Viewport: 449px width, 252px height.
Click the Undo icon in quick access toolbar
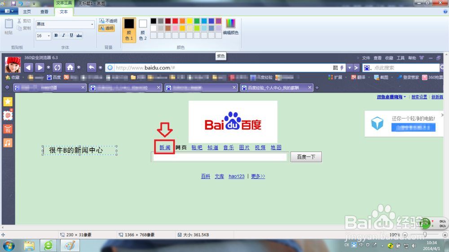[x=21, y=4]
